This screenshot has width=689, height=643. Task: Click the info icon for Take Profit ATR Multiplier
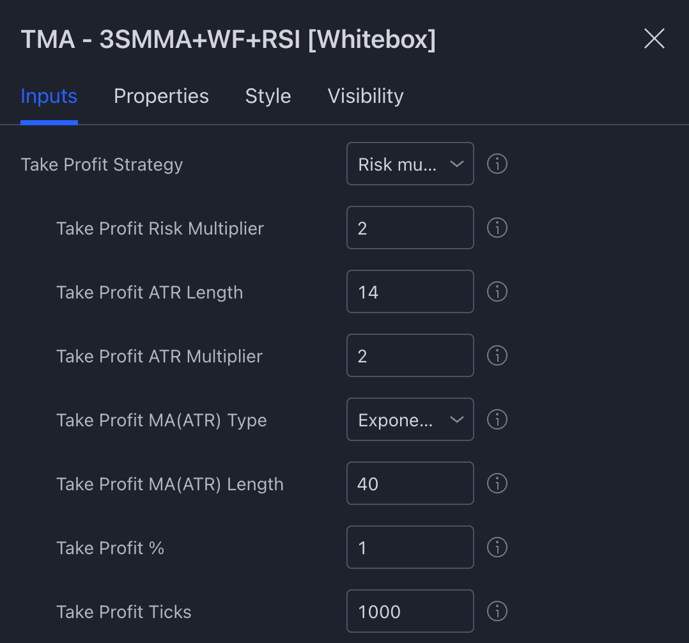(x=497, y=355)
